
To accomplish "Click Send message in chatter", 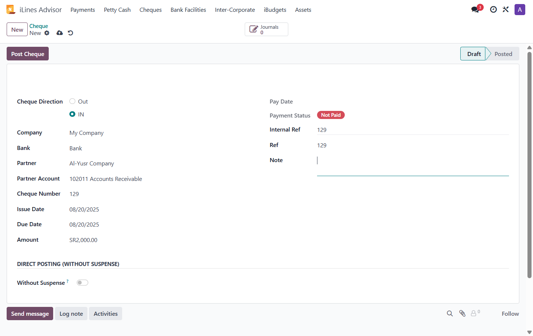I will 30,314.
